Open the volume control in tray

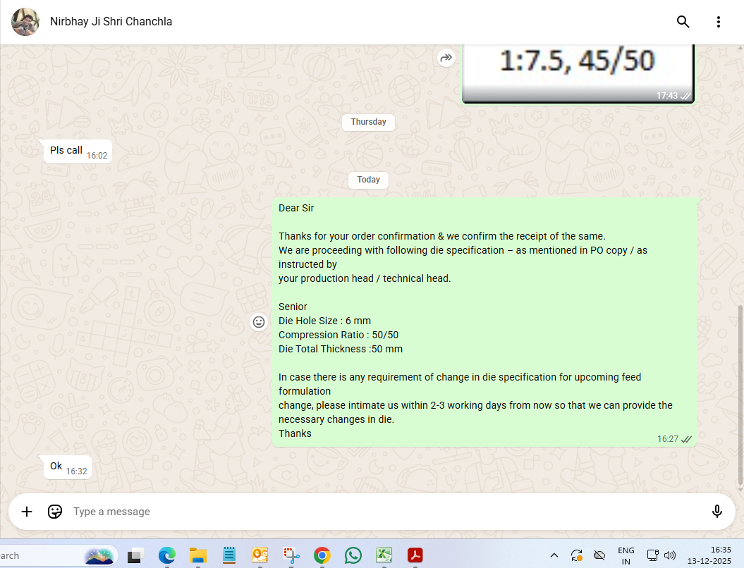(670, 555)
